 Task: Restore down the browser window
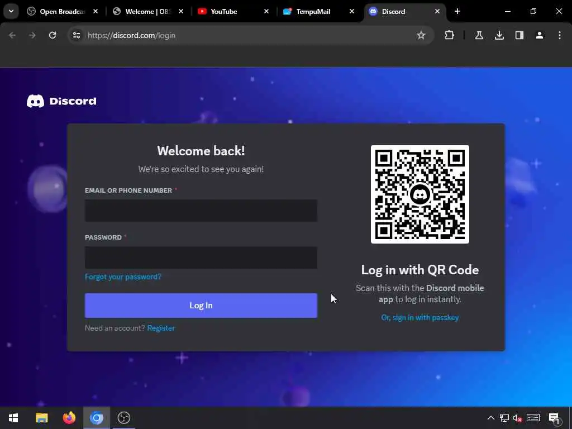pyautogui.click(x=533, y=11)
